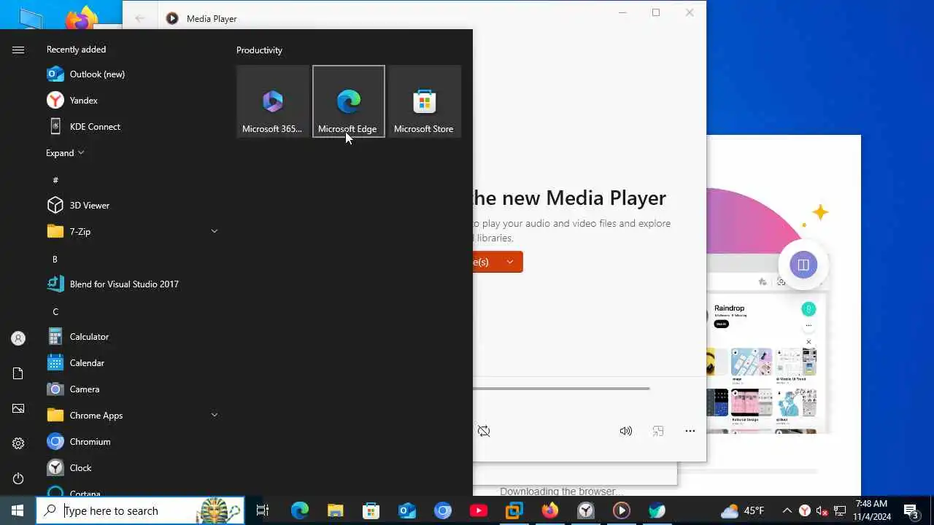This screenshot has height=525, width=934.
Task: Open Chromium from app list
Action: pyautogui.click(x=131, y=442)
